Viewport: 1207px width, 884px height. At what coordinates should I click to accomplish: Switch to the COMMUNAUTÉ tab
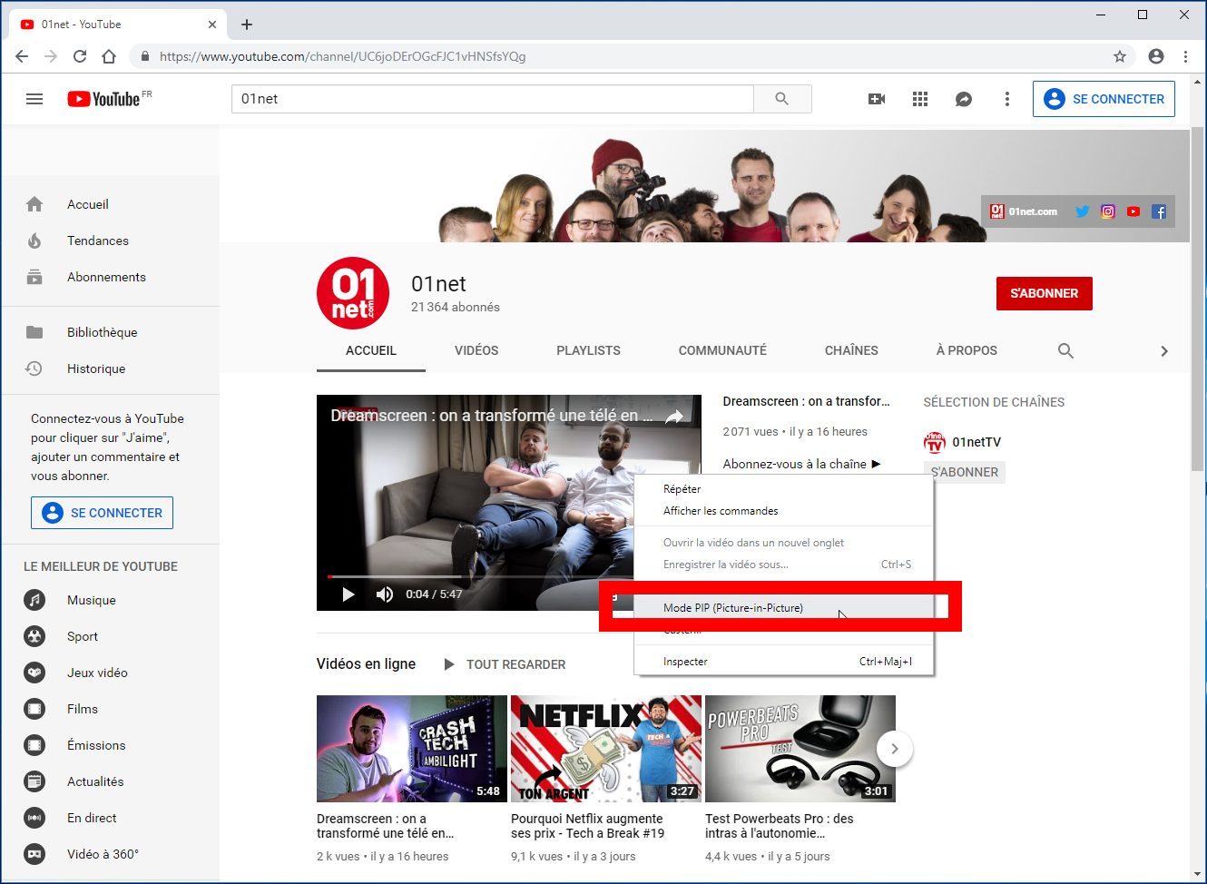(722, 350)
